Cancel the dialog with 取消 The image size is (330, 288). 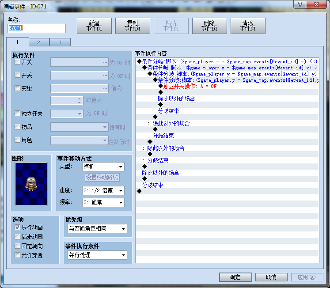click(x=271, y=277)
